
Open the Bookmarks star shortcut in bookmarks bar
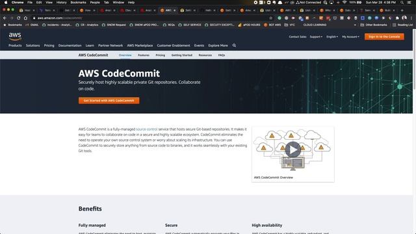click(x=12, y=25)
